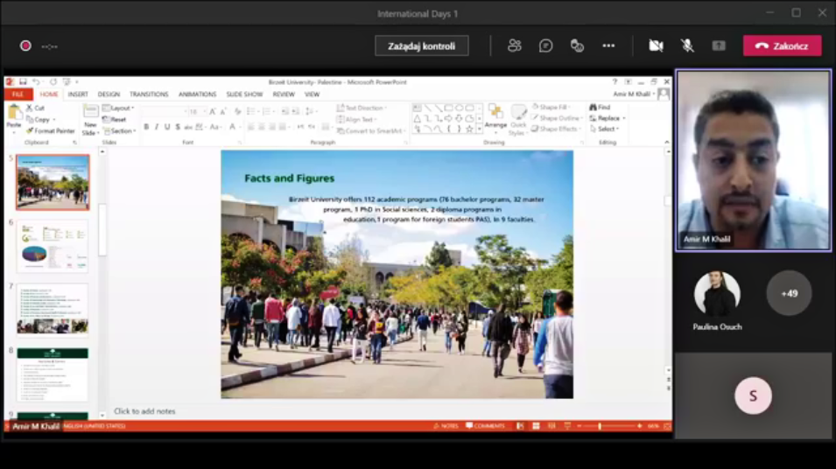Open the Section dropdown
Image resolution: width=836 pixels, height=469 pixels.
click(x=119, y=131)
